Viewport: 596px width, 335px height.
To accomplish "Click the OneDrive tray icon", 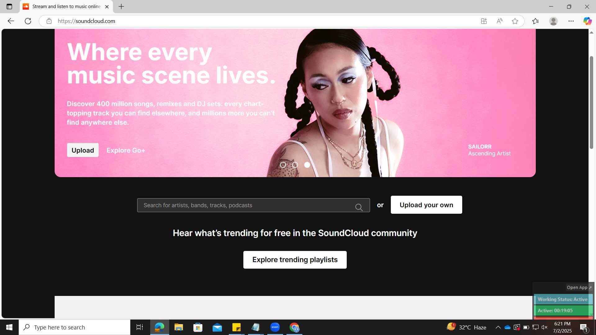I will [508, 327].
